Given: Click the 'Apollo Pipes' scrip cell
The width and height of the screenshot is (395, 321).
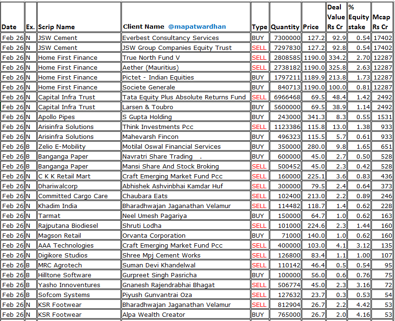Looking at the screenshot, I should coord(79,117).
